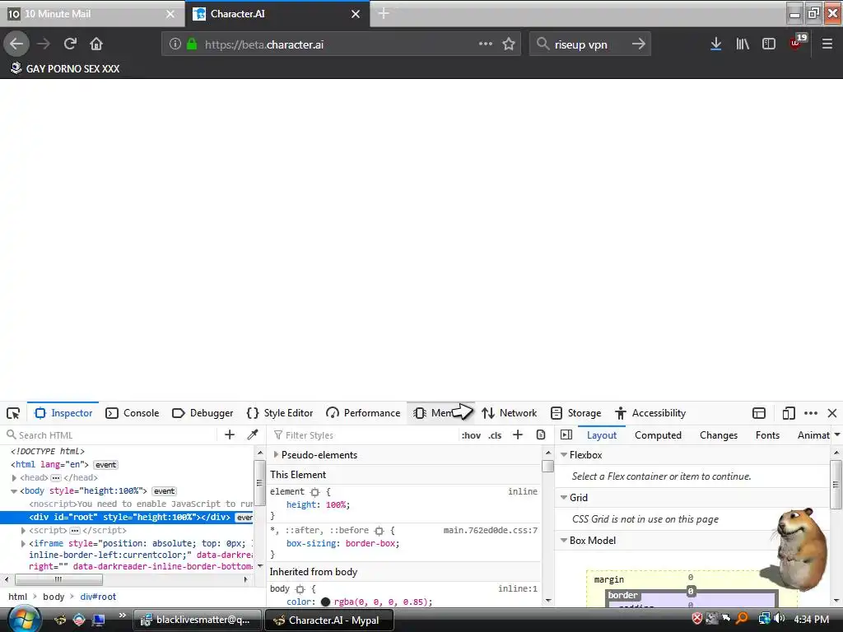Open the Inspector panel
Viewport: 843px width, 632px height.
coord(63,413)
